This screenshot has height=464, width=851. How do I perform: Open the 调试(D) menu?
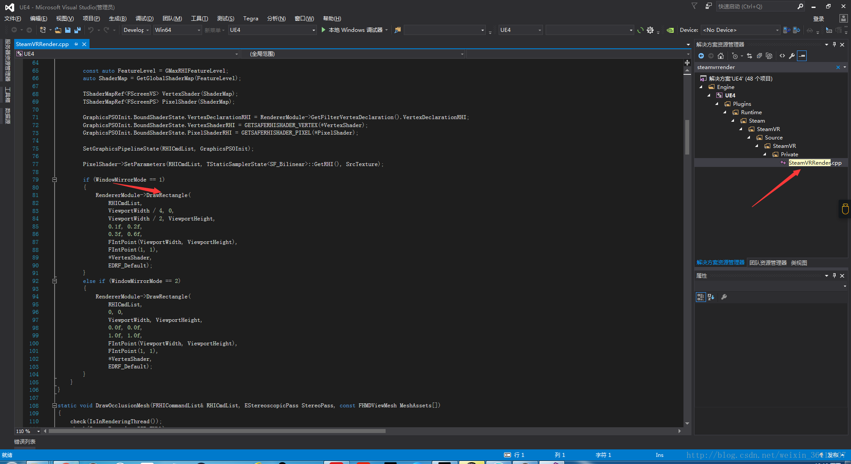tap(144, 19)
